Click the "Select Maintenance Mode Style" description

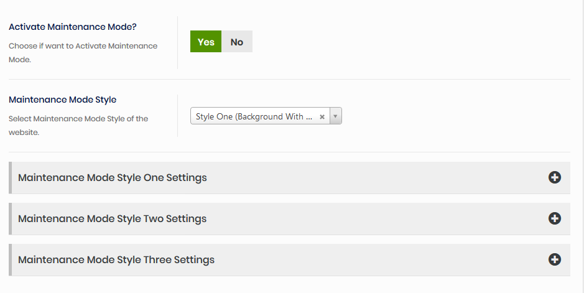78,118
